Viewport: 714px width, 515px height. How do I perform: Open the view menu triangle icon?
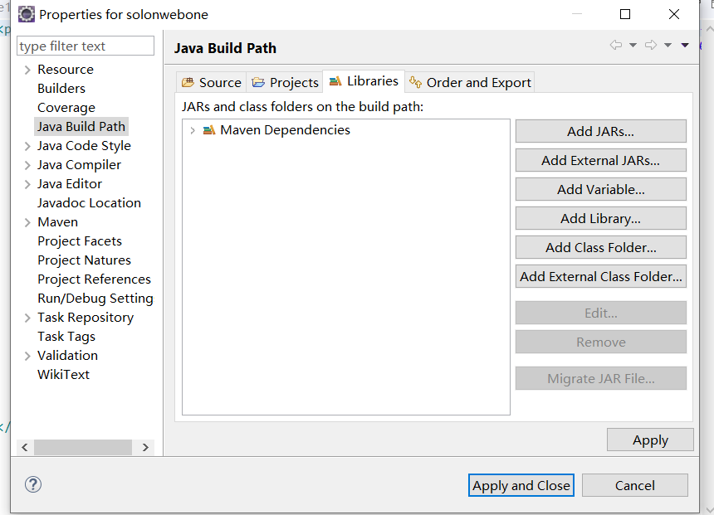[685, 46]
